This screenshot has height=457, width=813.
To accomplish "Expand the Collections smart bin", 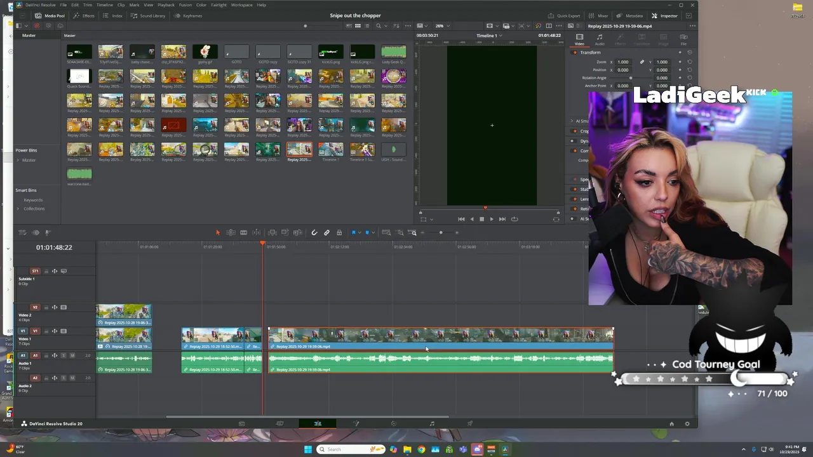I will [18, 208].
